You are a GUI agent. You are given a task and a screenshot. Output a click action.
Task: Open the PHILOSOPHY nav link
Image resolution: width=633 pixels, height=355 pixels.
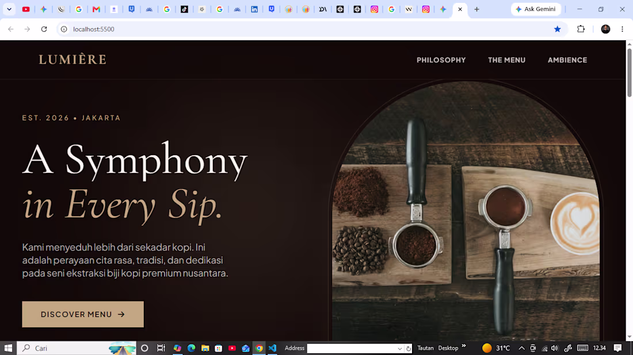(441, 60)
